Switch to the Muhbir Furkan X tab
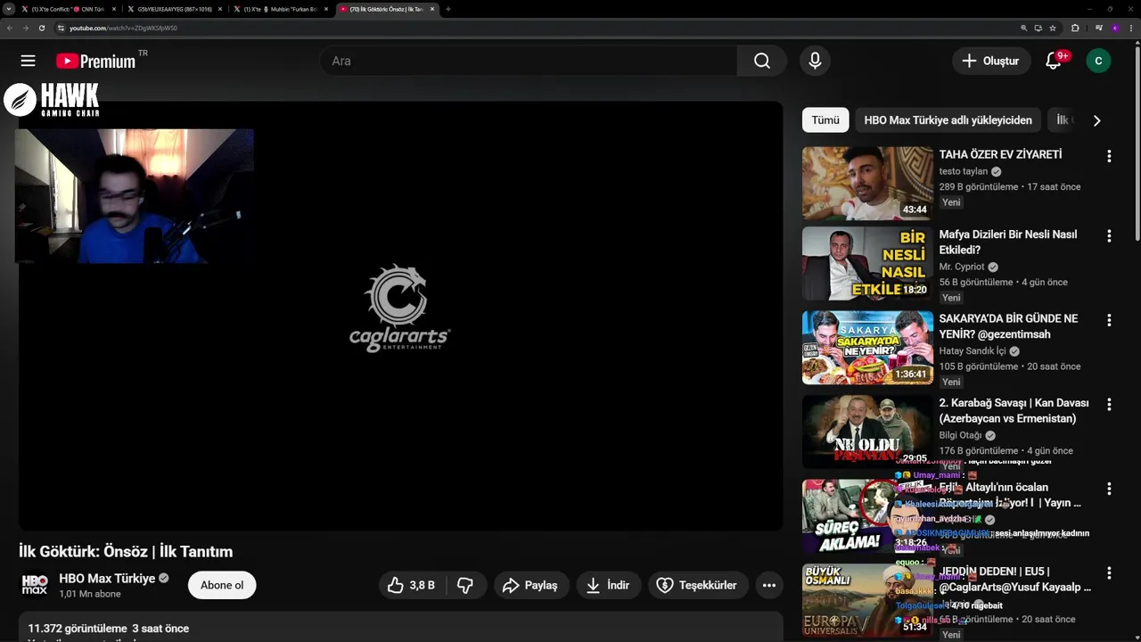 click(x=281, y=9)
